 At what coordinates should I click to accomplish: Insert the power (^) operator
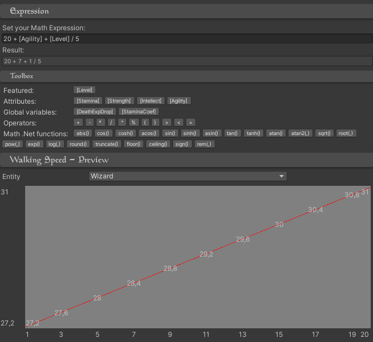click(122, 123)
